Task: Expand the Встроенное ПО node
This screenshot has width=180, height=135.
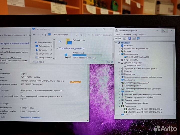Action: [x=119, y=60]
